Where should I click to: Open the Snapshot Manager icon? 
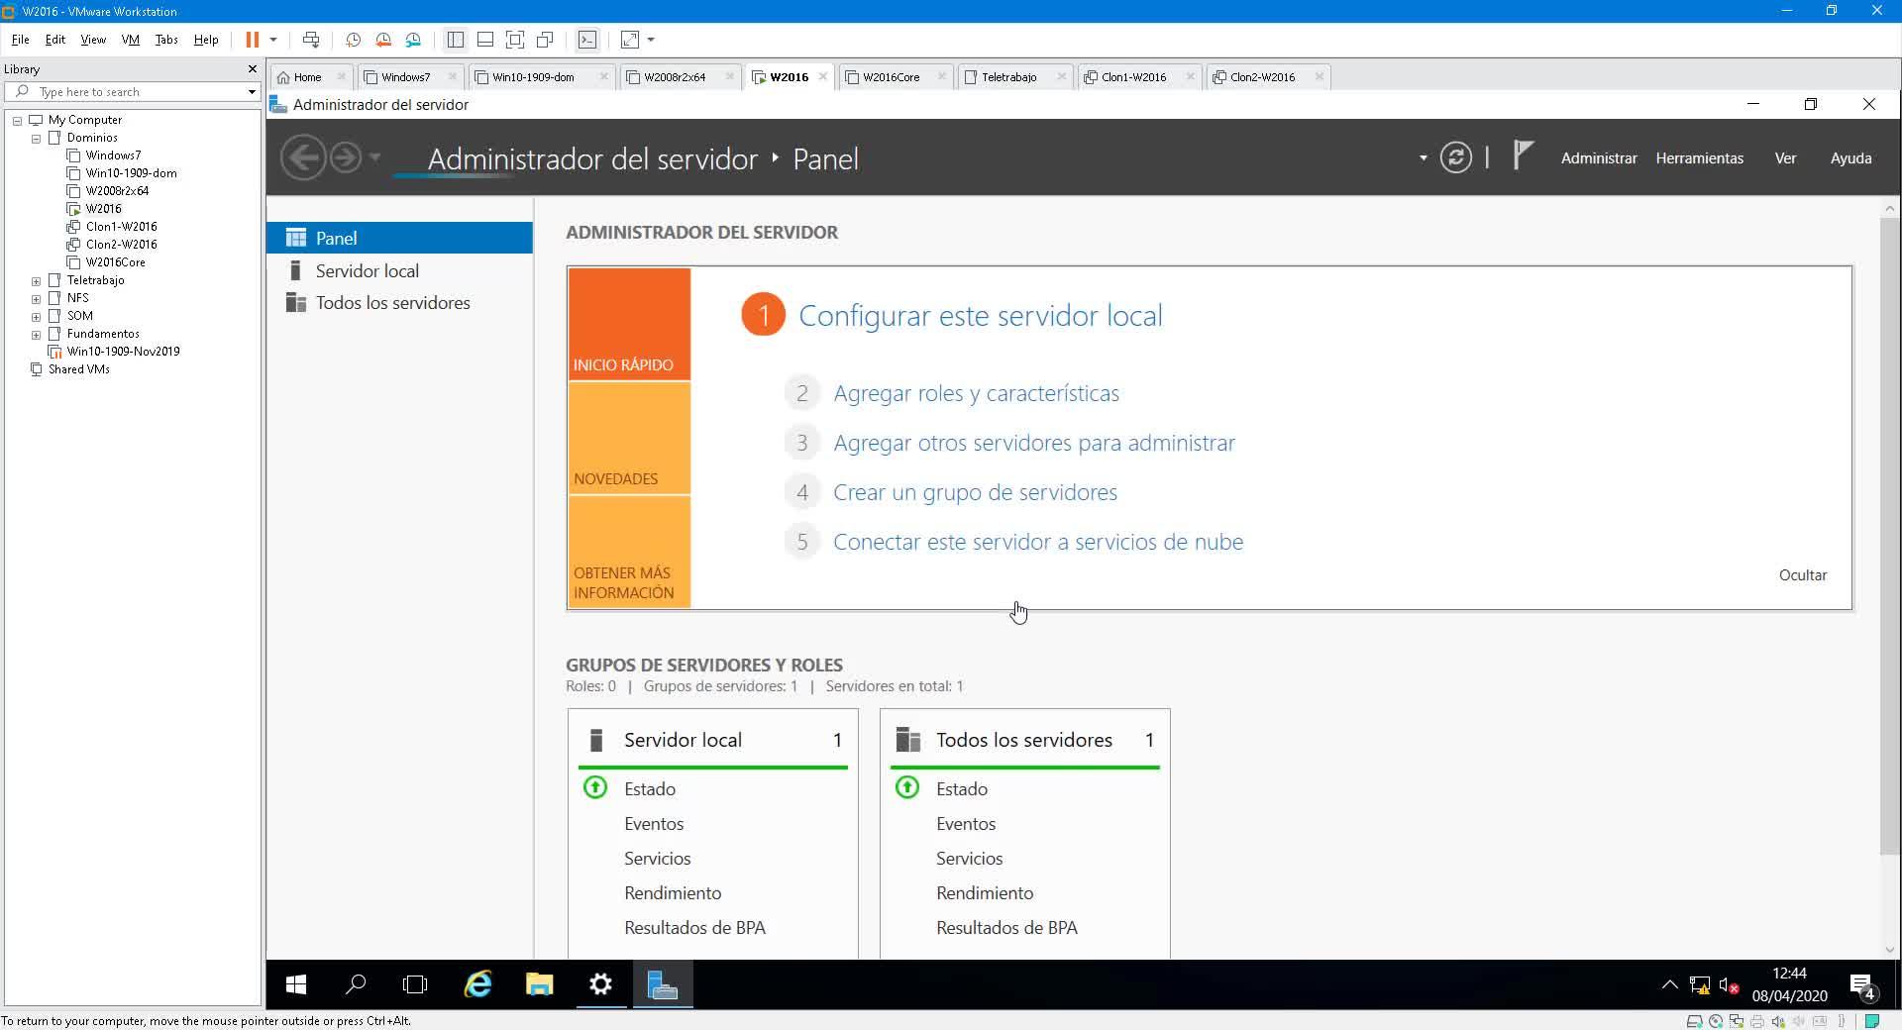click(413, 40)
